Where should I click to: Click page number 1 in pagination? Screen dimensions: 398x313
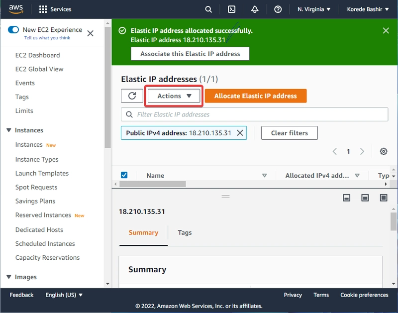pos(349,152)
